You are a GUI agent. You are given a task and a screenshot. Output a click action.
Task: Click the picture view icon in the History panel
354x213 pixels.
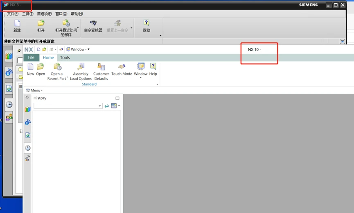pyautogui.click(x=114, y=106)
